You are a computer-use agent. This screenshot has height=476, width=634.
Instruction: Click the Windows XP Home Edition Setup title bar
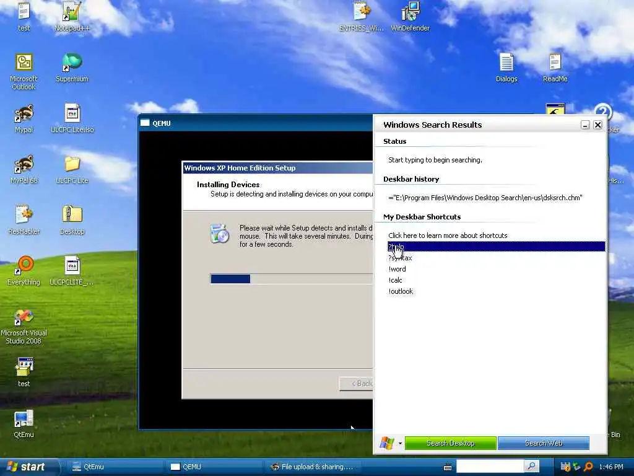point(278,168)
